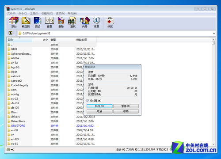
Task: Pause the benchmark with 暂停 button
Action: pos(126,106)
